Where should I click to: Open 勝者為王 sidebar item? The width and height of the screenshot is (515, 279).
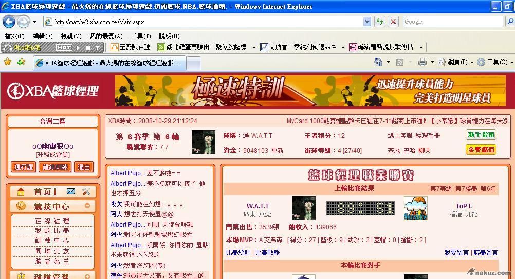[52, 262]
